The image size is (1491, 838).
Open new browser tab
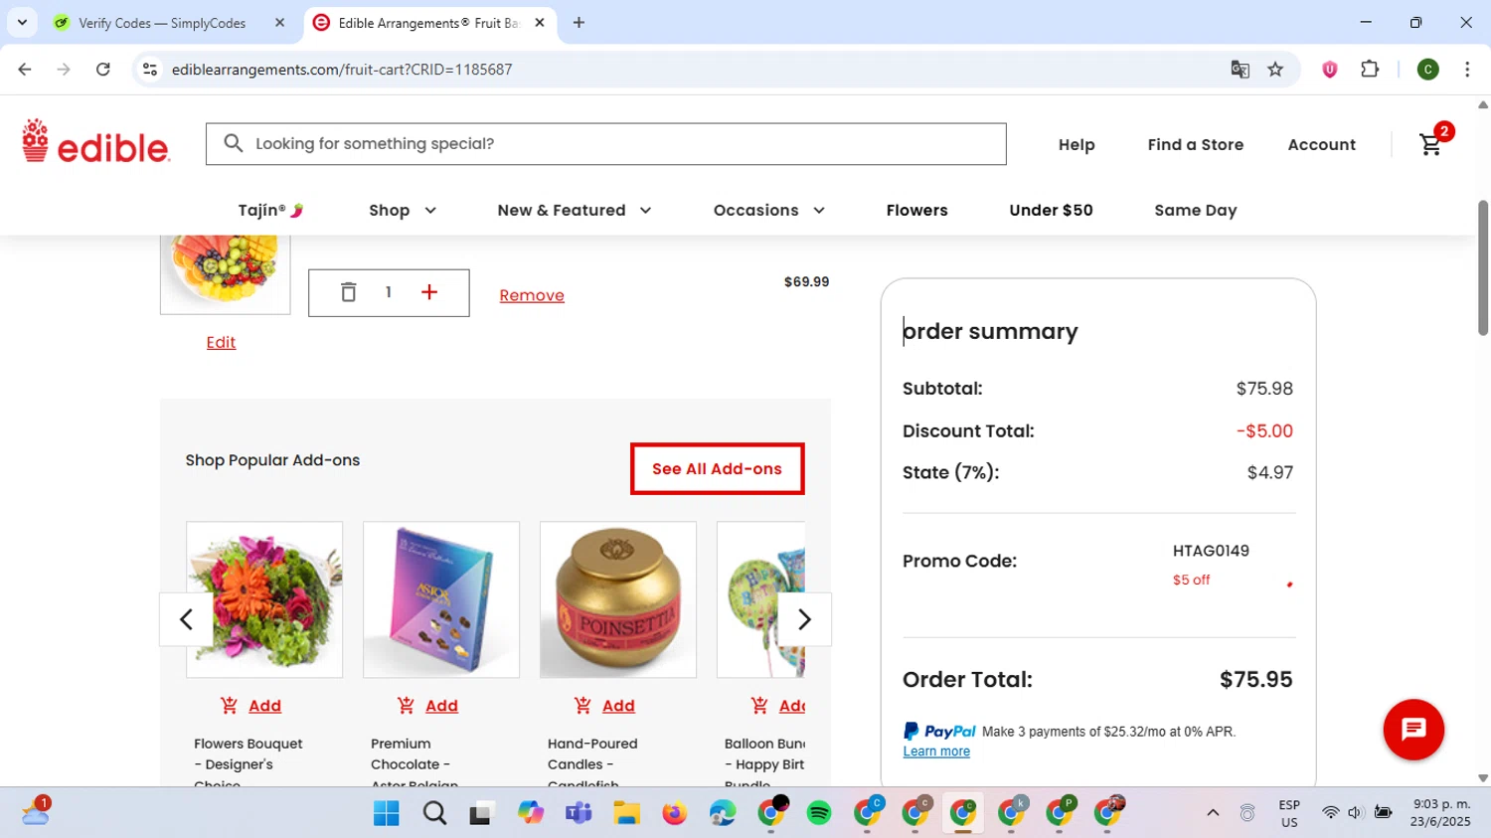coord(579,23)
